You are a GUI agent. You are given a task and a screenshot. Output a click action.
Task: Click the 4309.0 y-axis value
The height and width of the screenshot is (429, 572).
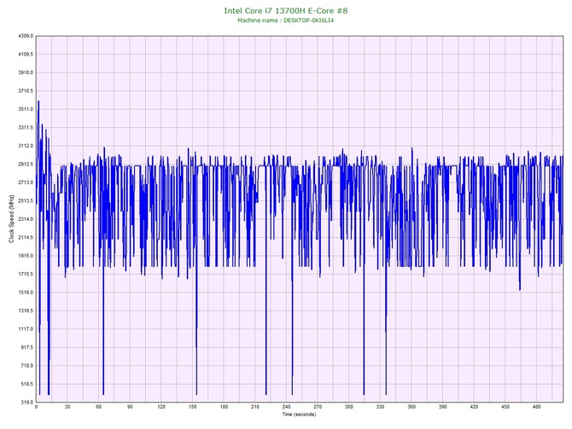tap(26, 36)
